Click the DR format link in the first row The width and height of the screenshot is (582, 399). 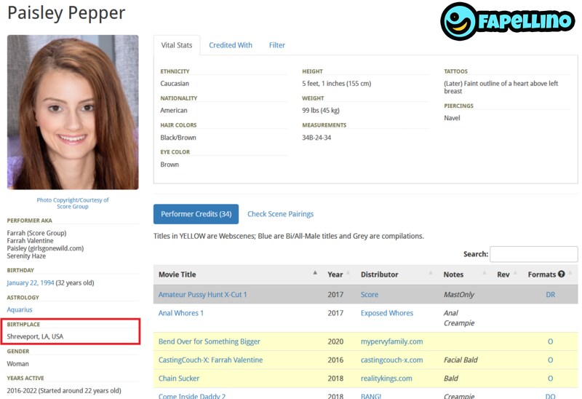click(x=551, y=295)
